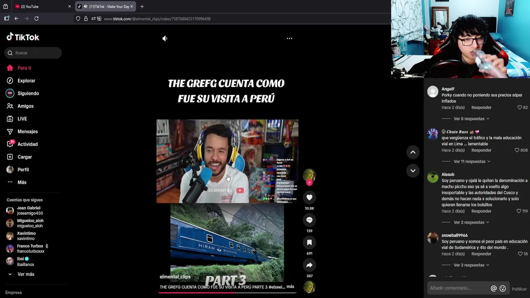Click the browser address bar URL
The image size is (530, 298).
[x=157, y=19]
